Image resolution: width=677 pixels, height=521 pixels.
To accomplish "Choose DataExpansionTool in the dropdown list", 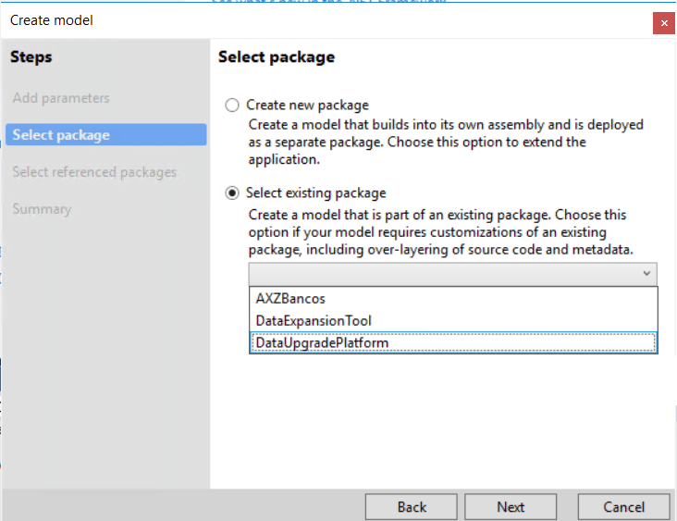I will (314, 321).
